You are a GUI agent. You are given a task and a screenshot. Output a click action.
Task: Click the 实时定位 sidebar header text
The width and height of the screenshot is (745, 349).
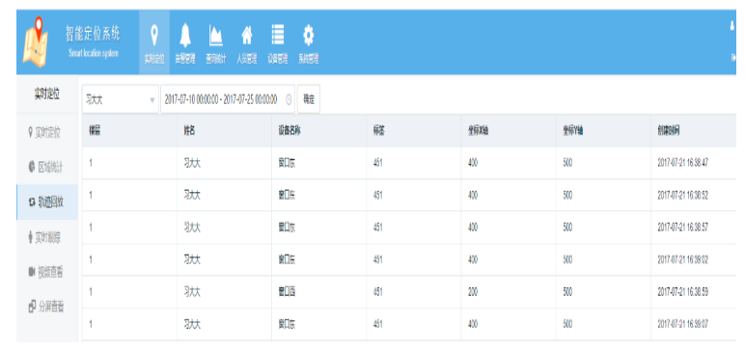(46, 94)
